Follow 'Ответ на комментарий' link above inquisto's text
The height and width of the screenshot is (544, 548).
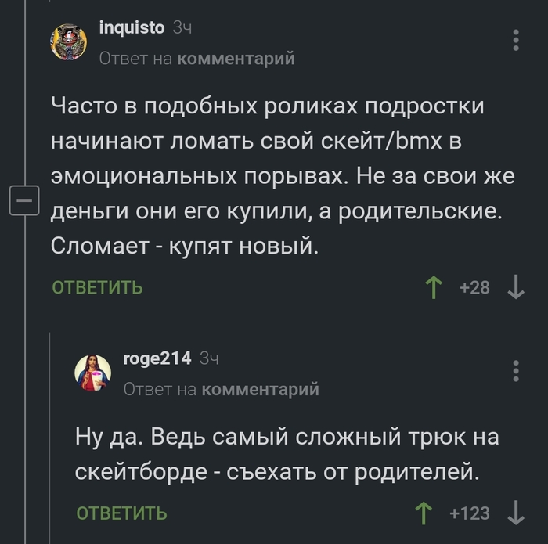click(196, 59)
